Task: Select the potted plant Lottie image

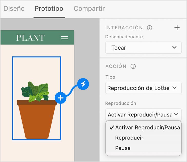Action: click(x=37, y=98)
